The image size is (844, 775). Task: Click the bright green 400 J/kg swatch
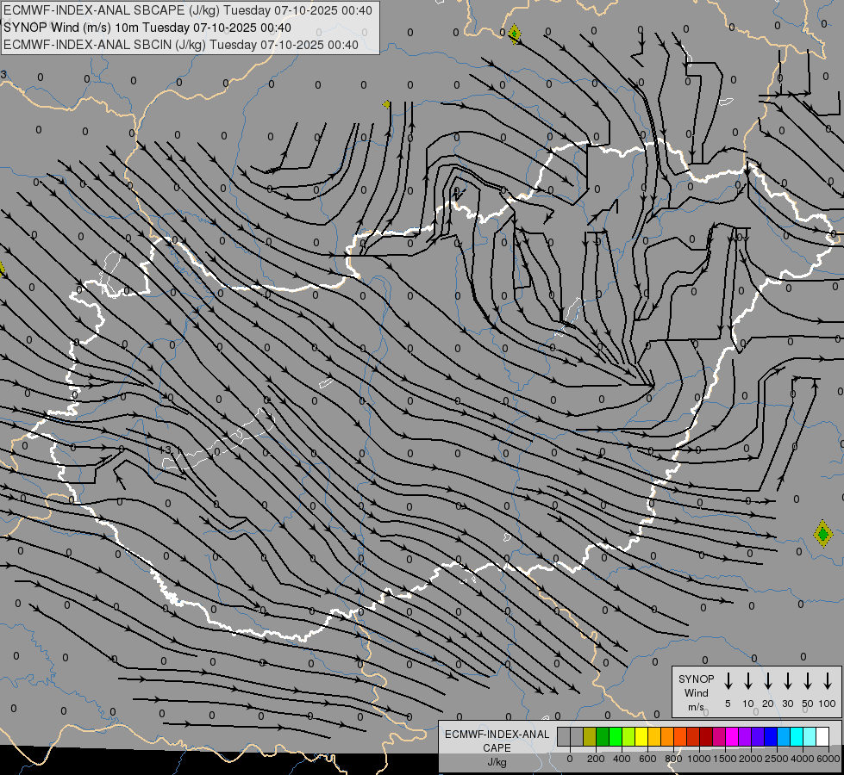[616, 737]
